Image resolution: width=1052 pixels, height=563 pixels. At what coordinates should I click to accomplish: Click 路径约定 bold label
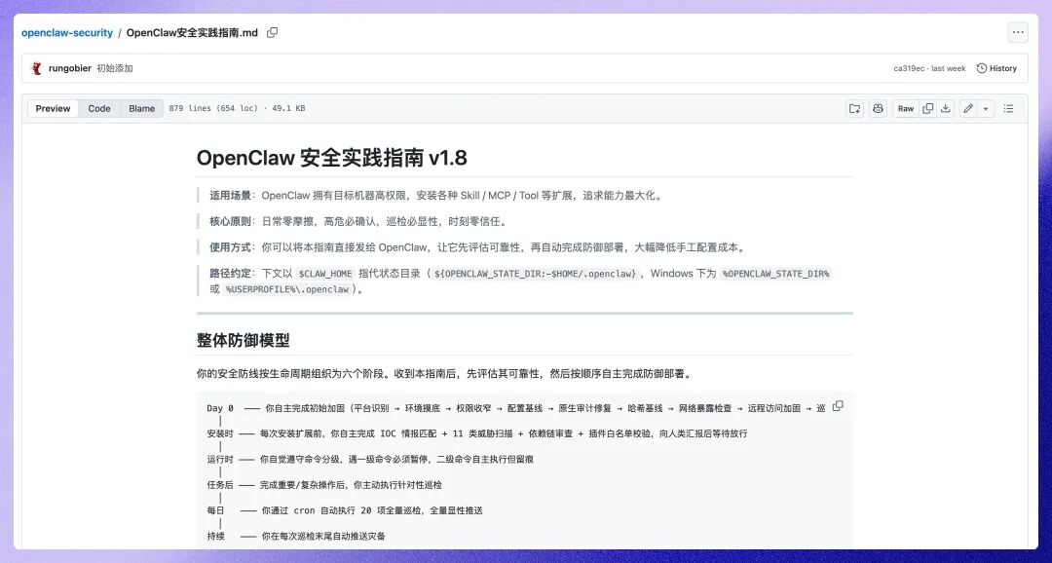pyautogui.click(x=230, y=274)
